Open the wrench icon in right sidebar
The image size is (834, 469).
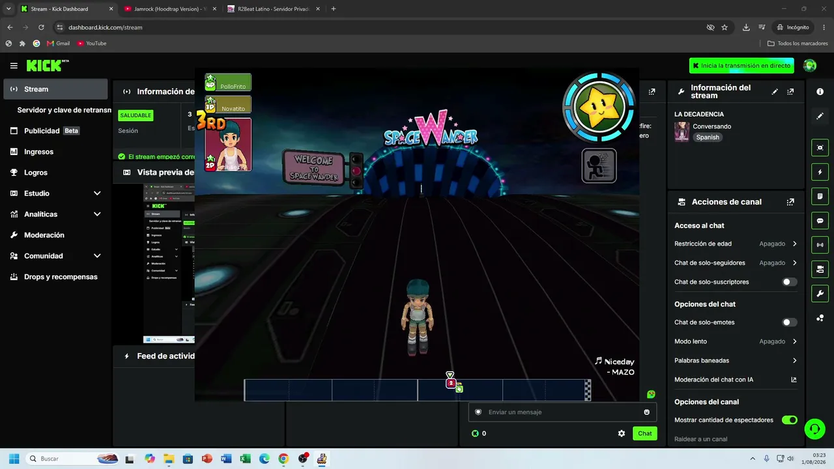pyautogui.click(x=820, y=293)
